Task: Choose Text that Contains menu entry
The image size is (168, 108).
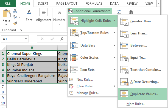Action: click(142, 70)
